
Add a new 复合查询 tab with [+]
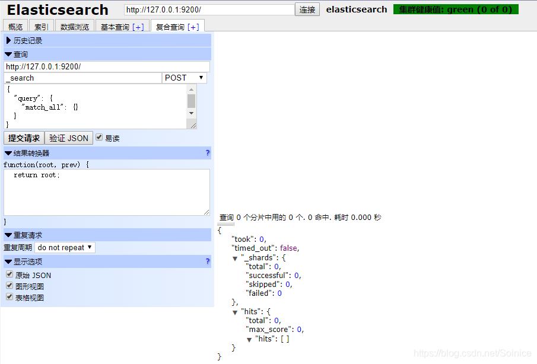click(193, 27)
